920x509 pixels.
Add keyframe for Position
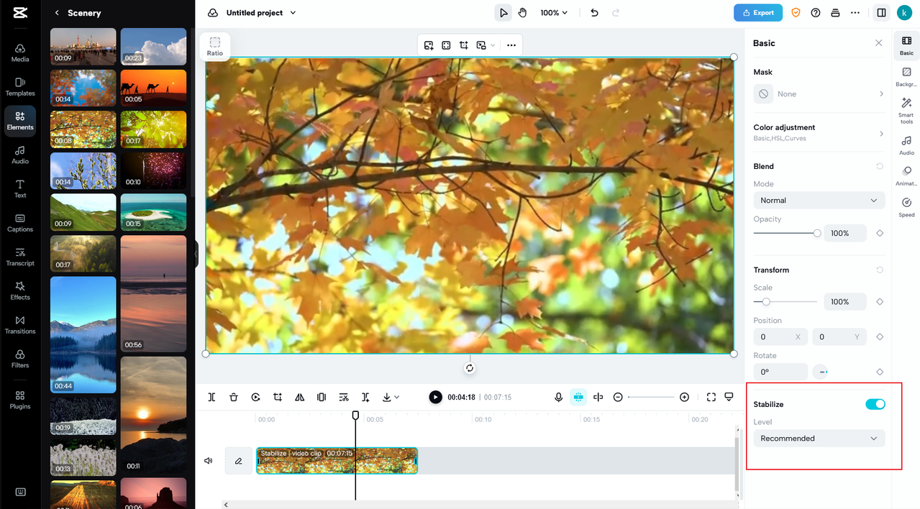(x=880, y=336)
